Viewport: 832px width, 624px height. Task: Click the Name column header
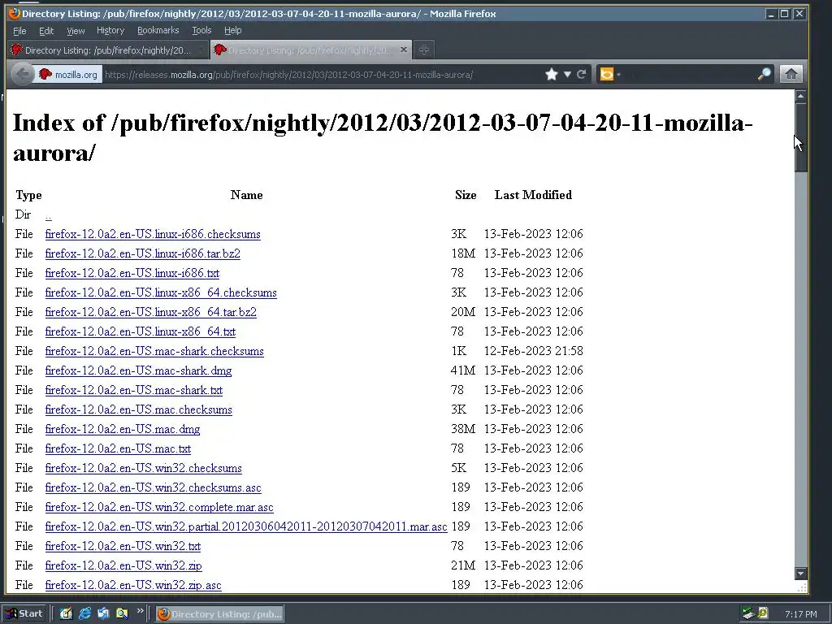pos(246,195)
